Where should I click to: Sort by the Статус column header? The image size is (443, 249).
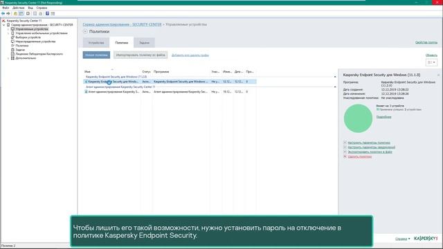[x=146, y=72]
